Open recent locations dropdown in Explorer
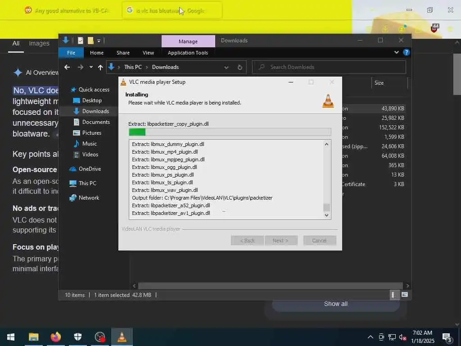 coord(91,67)
